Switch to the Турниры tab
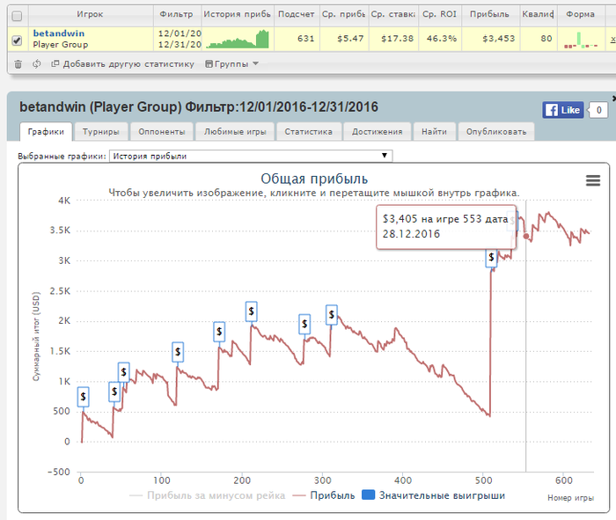The image size is (616, 520). click(x=101, y=132)
